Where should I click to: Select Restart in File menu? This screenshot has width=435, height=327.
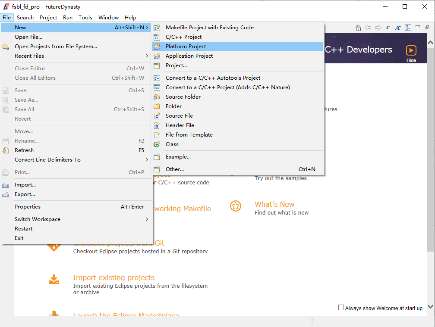pyautogui.click(x=77, y=229)
